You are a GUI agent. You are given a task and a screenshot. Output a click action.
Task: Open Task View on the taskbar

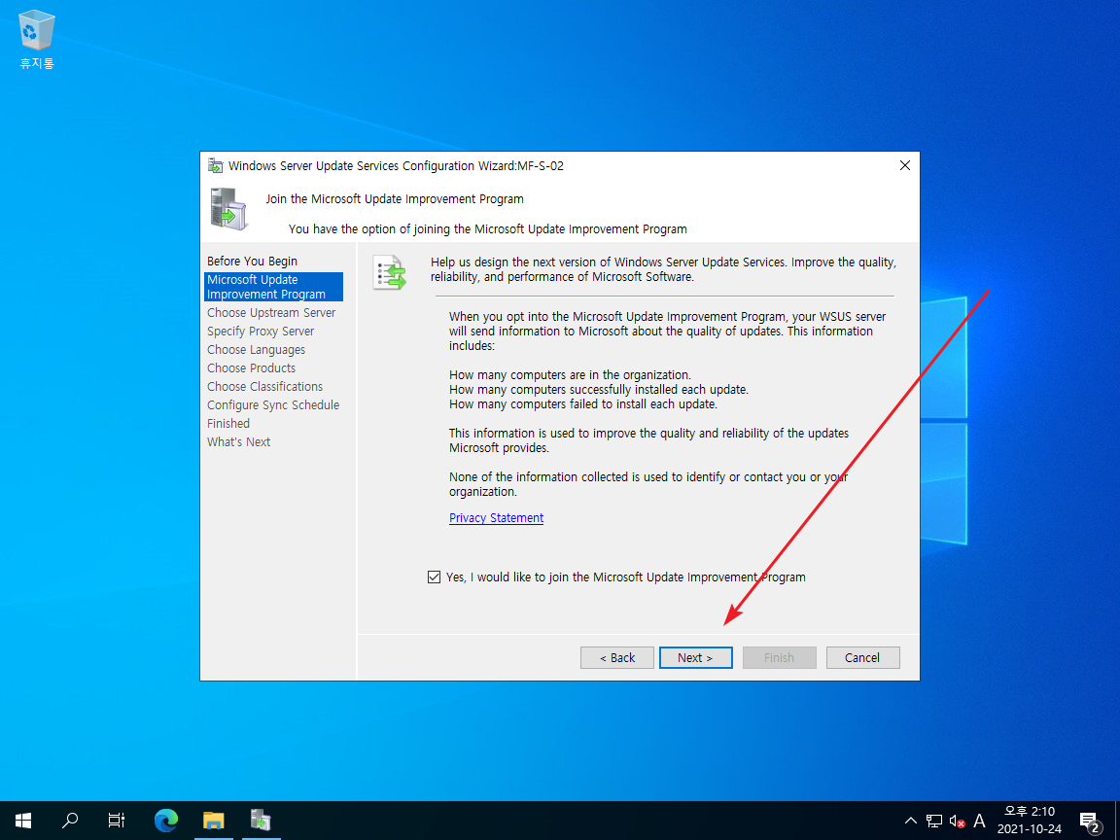[x=117, y=820]
